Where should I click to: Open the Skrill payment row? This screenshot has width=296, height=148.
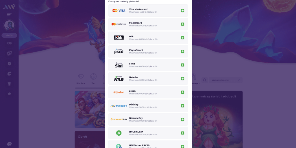(x=148, y=65)
